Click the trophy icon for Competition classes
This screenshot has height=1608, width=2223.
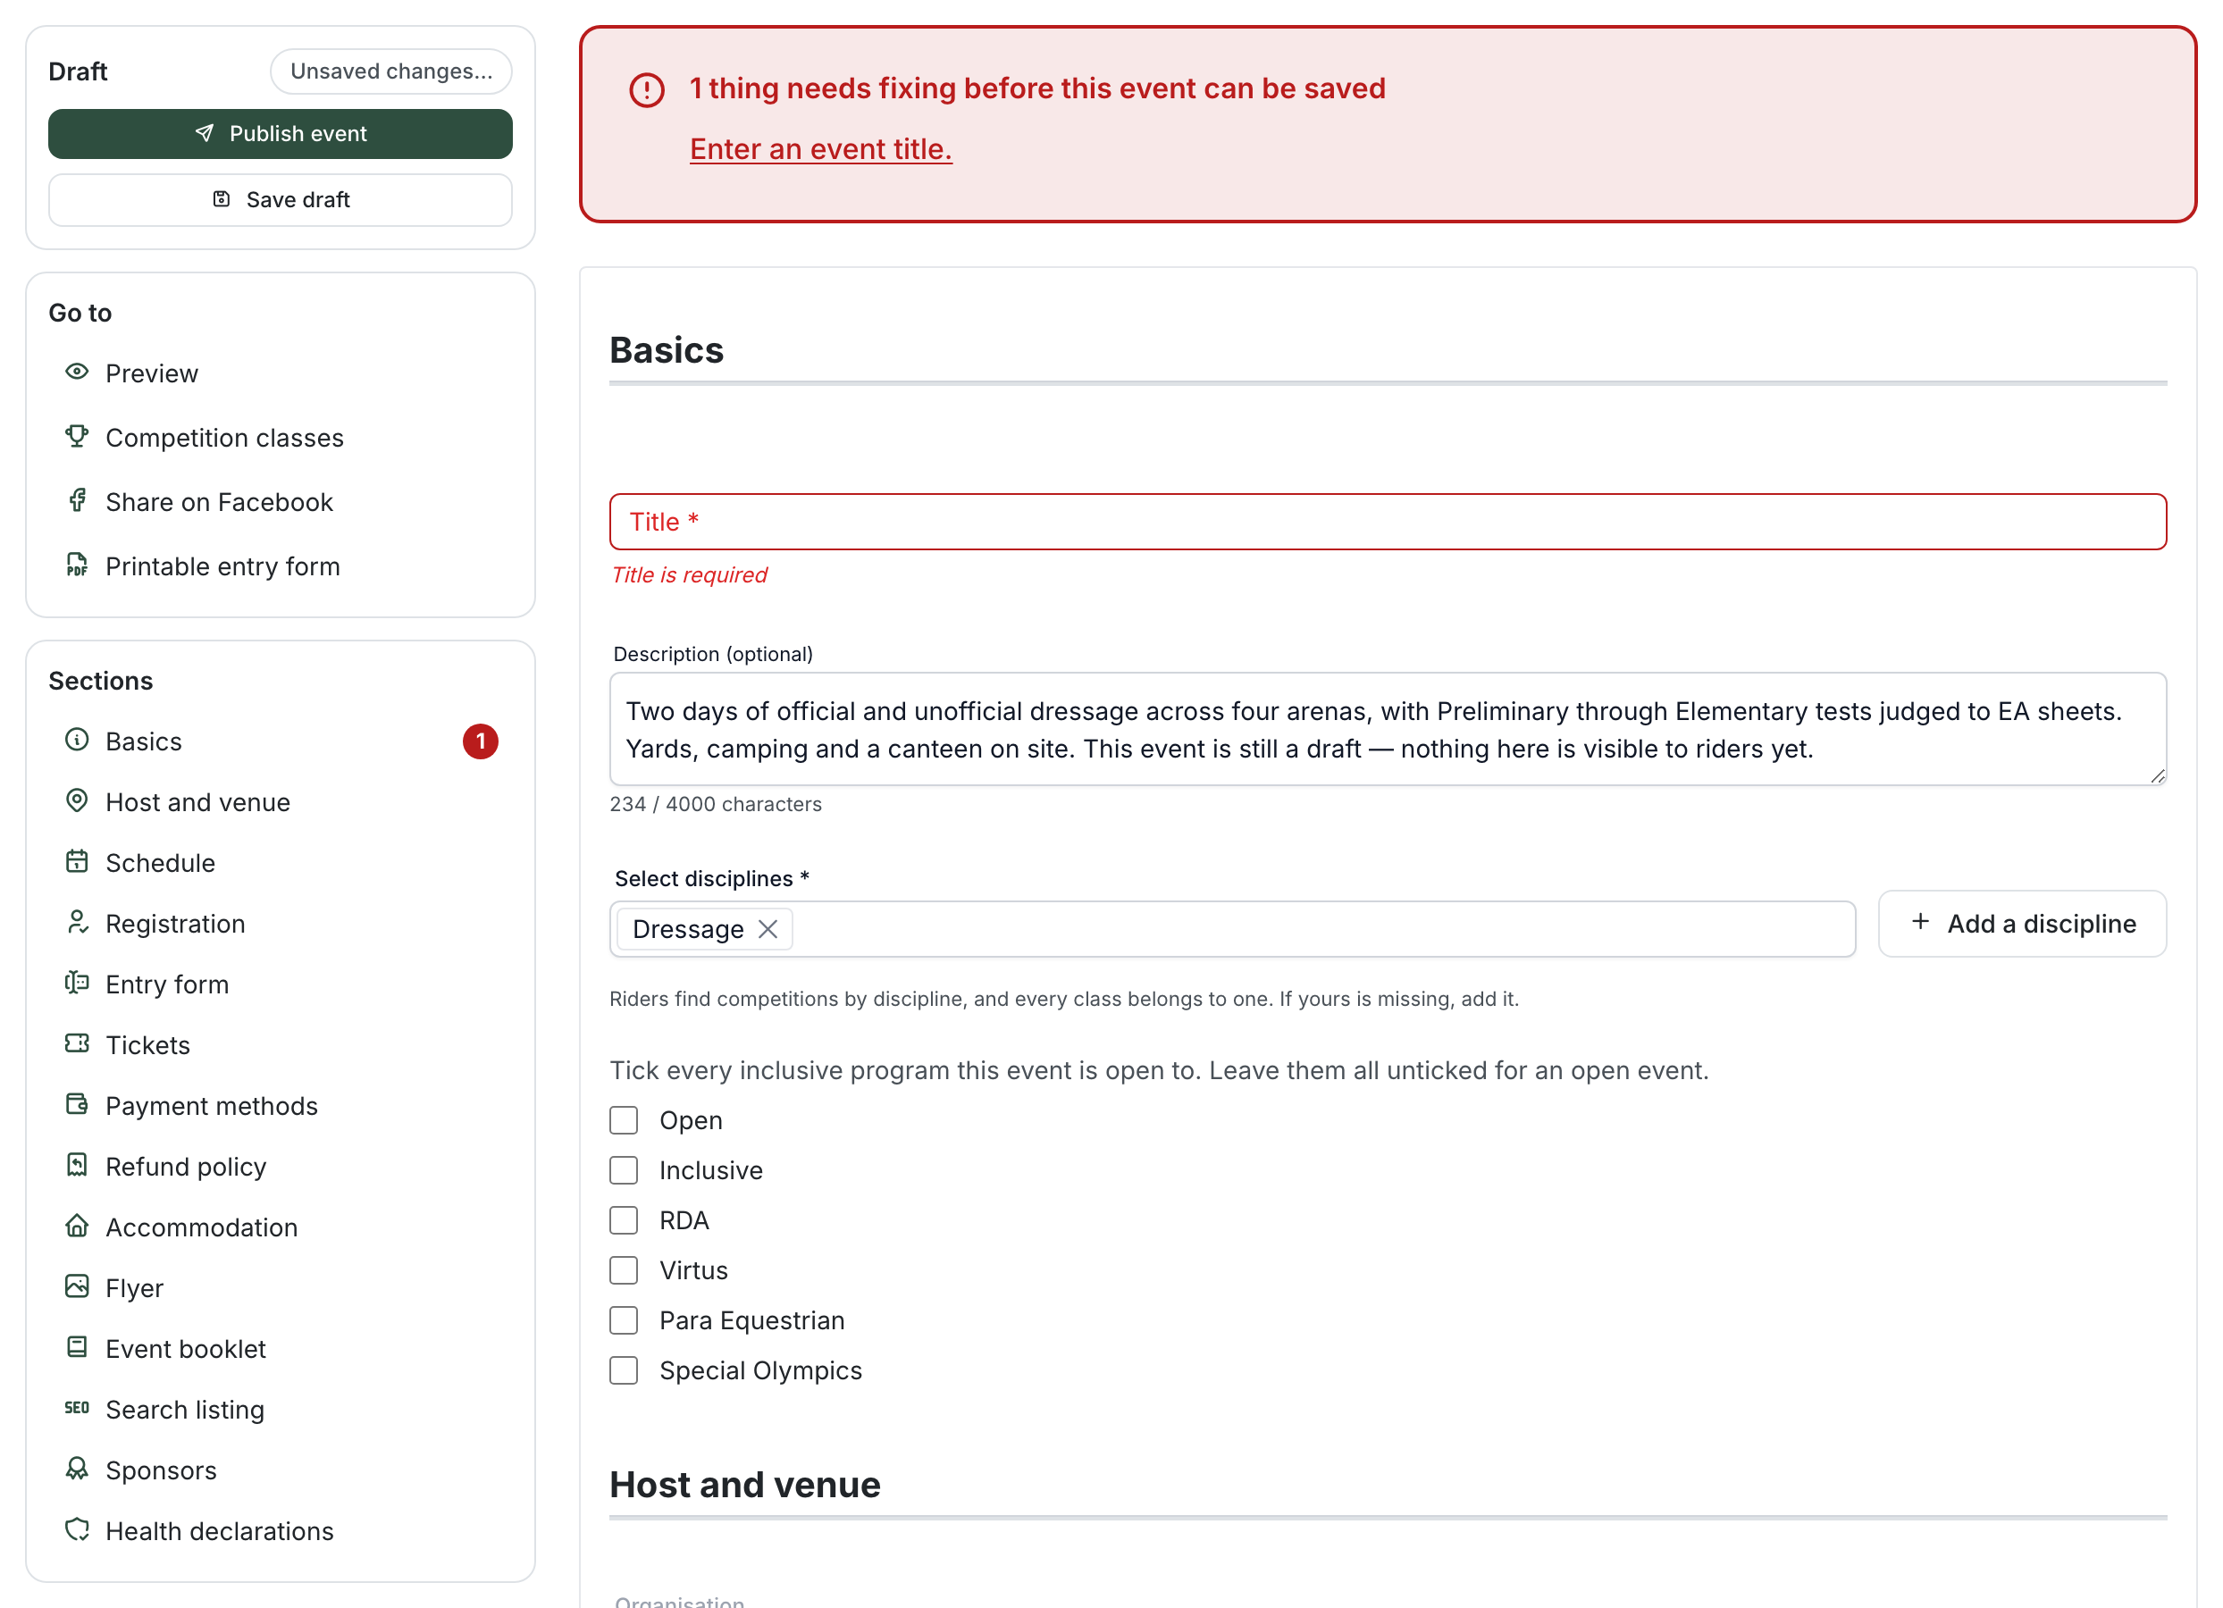click(77, 436)
